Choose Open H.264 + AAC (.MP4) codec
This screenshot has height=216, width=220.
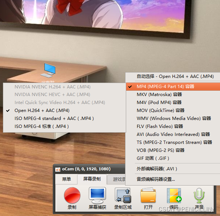click(64, 111)
